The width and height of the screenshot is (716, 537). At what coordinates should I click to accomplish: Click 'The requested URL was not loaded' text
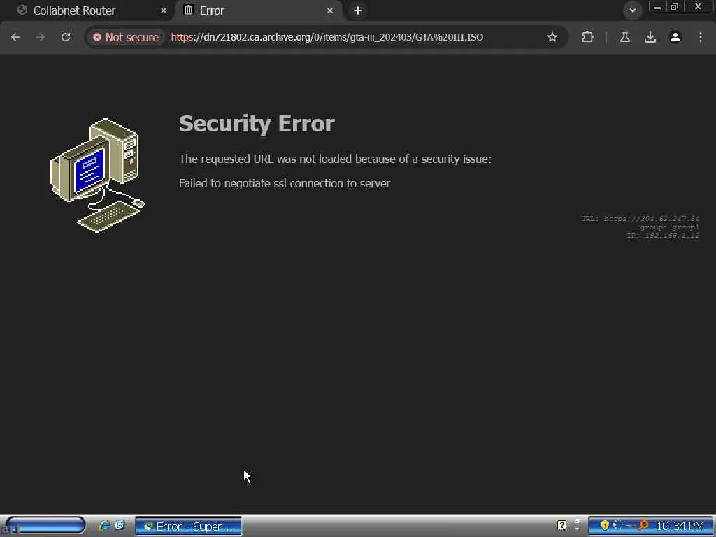(335, 159)
